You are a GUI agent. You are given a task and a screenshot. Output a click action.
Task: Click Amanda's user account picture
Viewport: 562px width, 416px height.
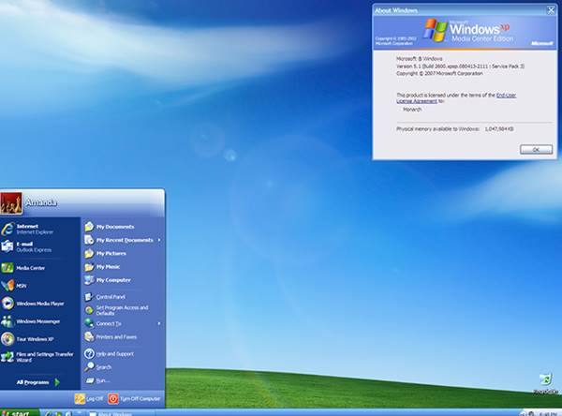tap(11, 203)
